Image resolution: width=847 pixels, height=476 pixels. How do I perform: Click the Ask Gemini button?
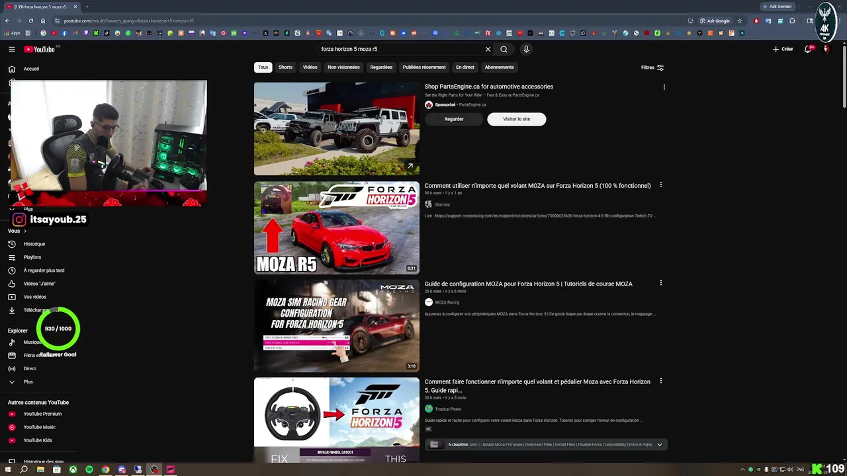pos(777,7)
